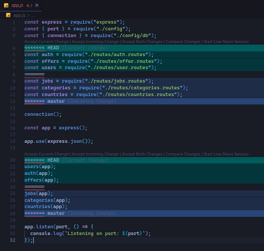
Task: Click connection(); on line 14
Action: tap(43, 115)
